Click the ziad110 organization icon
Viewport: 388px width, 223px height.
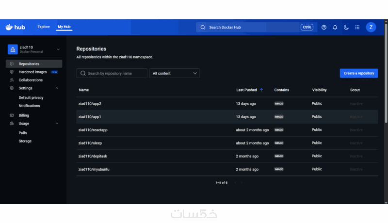pos(13,49)
